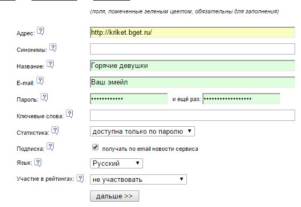Image resolution: width=301 pixels, height=207 pixels.
Task: Click the password confirmation field
Action: coord(242,99)
